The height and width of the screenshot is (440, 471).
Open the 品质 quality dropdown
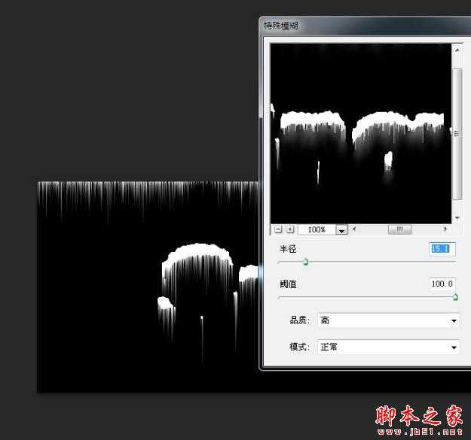tap(388, 320)
